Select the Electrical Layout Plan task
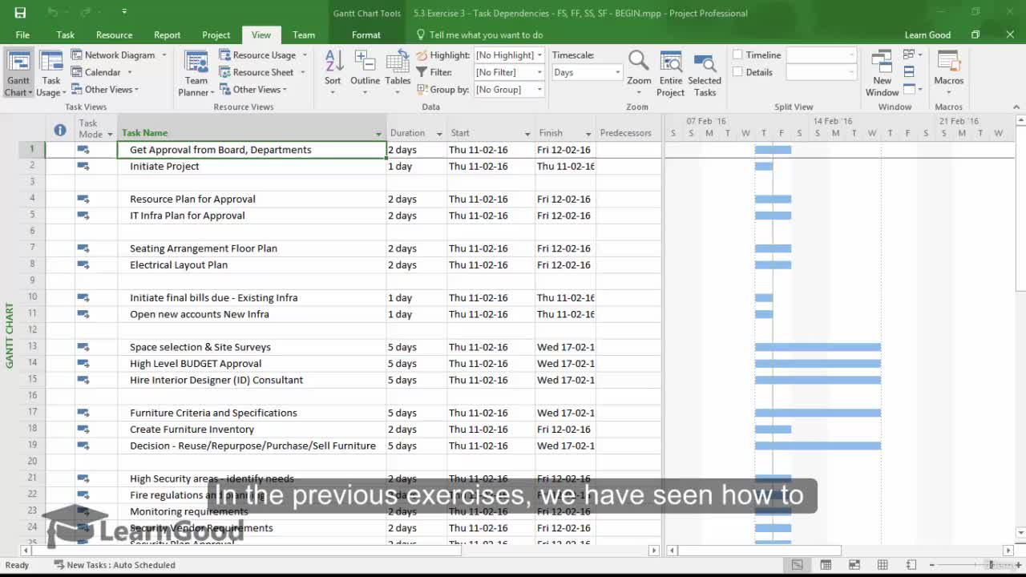 [252, 264]
